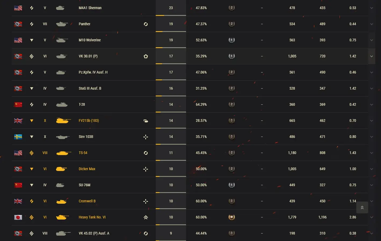
Task: Click the scroll-to-top double chevron button
Action: pyautogui.click(x=362, y=207)
